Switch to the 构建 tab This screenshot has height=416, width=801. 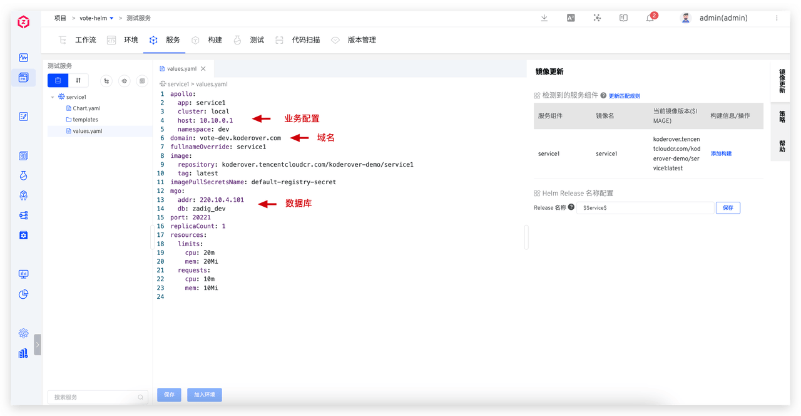point(215,39)
